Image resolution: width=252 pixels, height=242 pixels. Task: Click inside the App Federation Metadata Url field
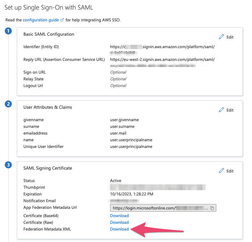pyautogui.click(x=159, y=208)
